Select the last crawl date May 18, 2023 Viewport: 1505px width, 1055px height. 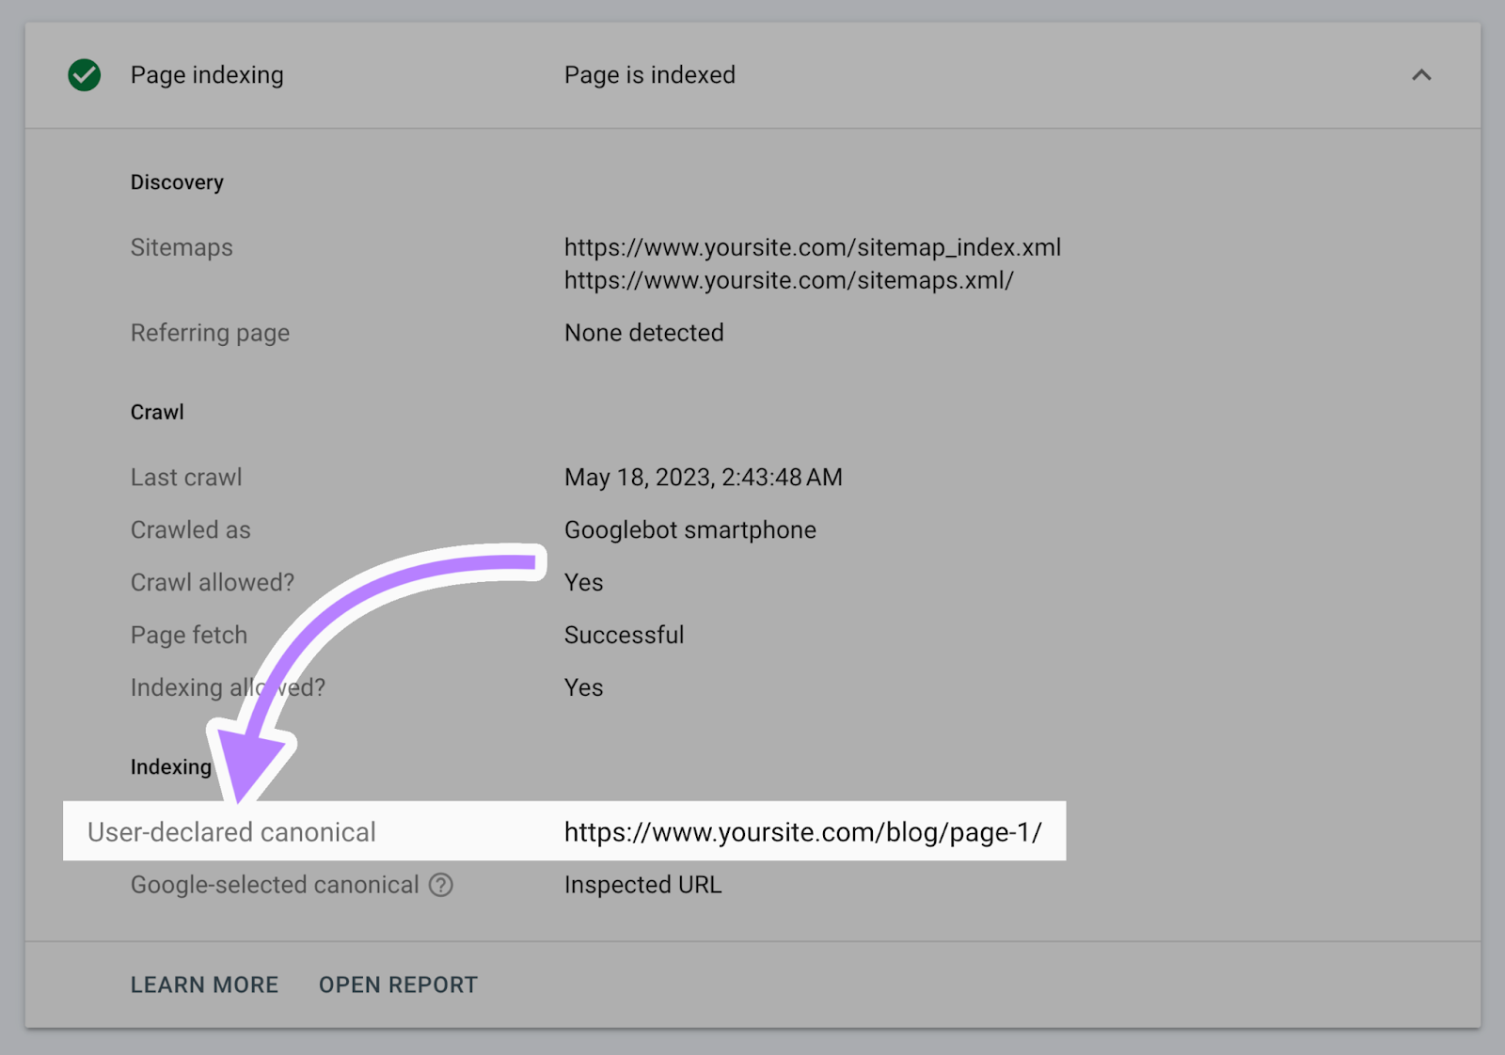pyautogui.click(x=704, y=478)
